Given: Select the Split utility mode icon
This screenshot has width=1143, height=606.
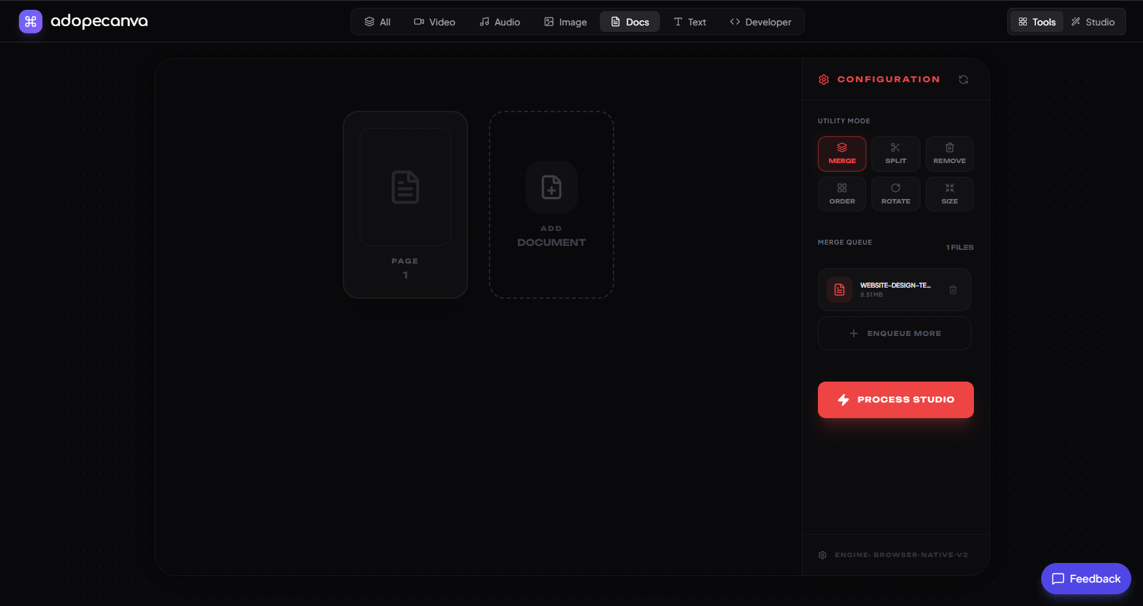Looking at the screenshot, I should (x=895, y=153).
